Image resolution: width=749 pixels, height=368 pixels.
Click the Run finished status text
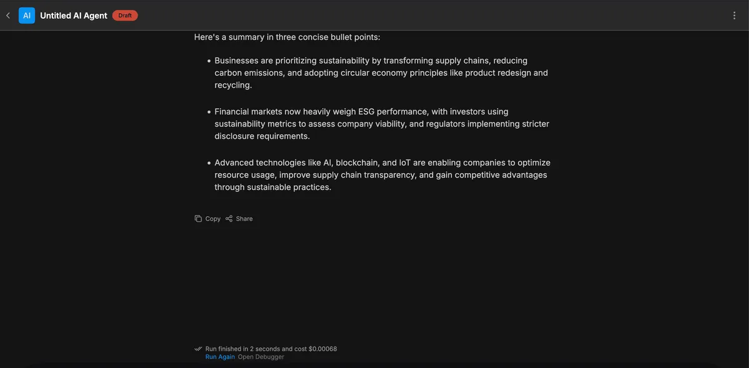(x=256, y=349)
